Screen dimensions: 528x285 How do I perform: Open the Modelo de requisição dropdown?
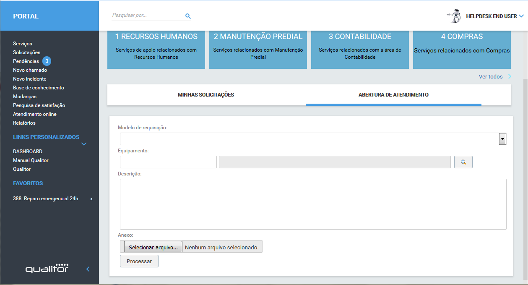pyautogui.click(x=502, y=139)
